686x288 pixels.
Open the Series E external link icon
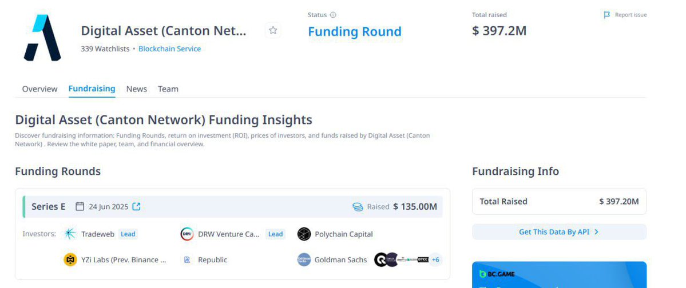pyautogui.click(x=137, y=206)
